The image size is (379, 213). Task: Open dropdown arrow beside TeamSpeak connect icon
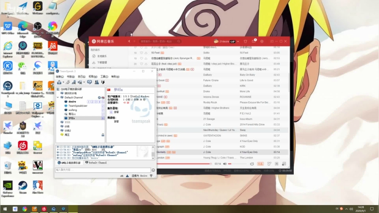click(63, 83)
